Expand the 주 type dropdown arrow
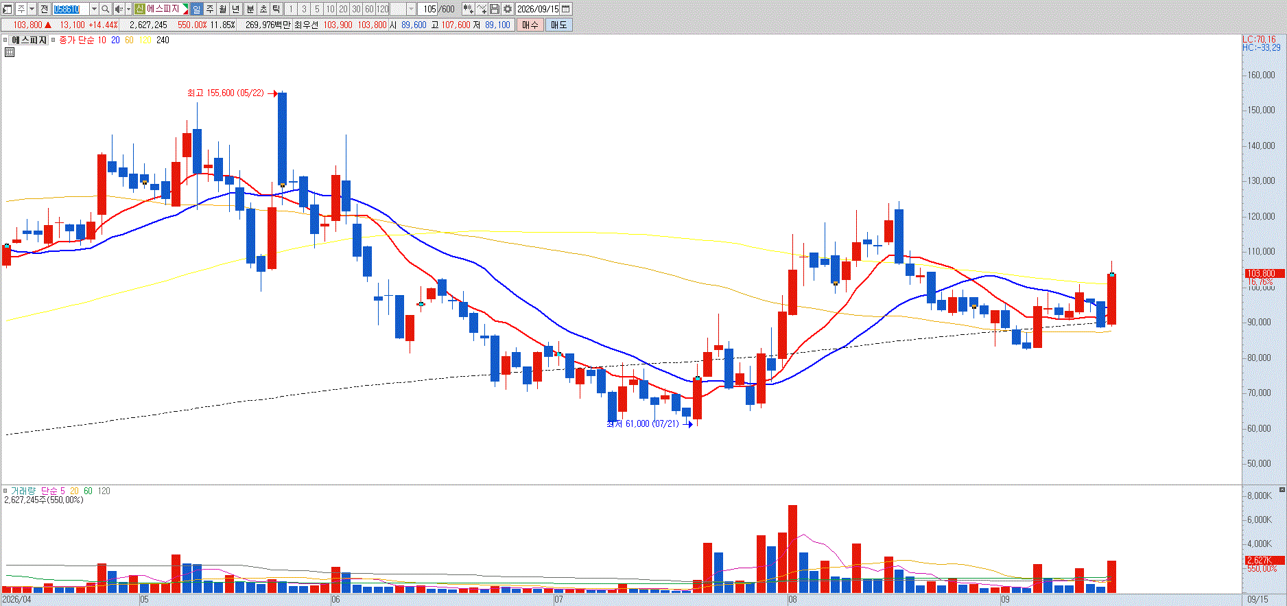1287x606 pixels. tap(32, 9)
